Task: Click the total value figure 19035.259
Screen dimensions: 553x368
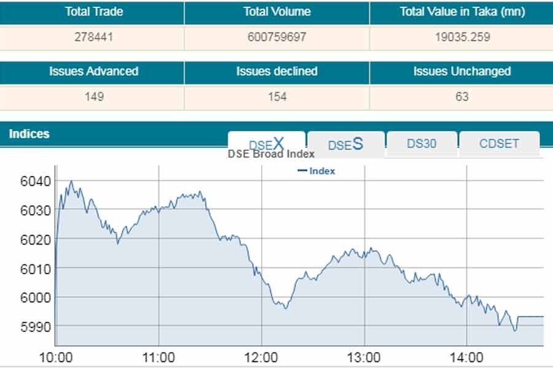Action: coord(462,37)
